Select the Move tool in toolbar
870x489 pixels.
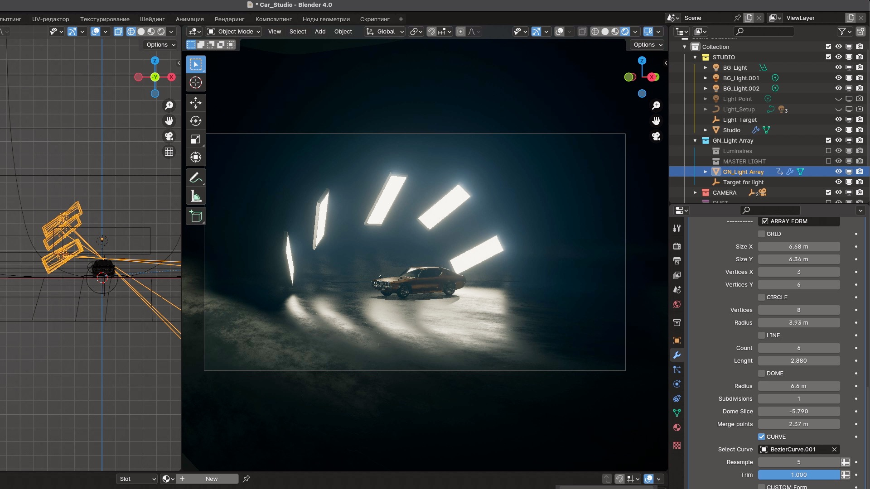click(196, 103)
